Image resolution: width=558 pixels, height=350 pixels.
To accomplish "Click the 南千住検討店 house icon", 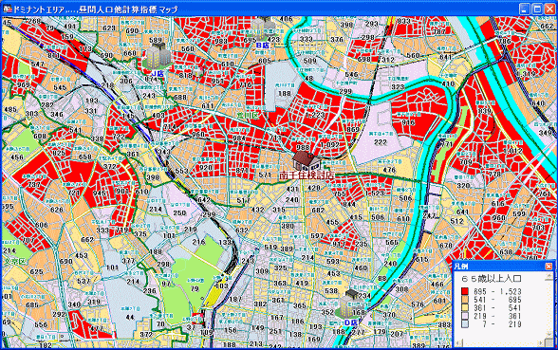I will pos(306,160).
